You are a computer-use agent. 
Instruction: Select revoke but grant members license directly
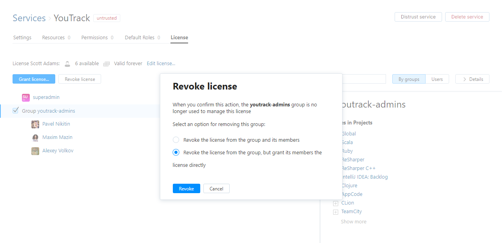(176, 153)
